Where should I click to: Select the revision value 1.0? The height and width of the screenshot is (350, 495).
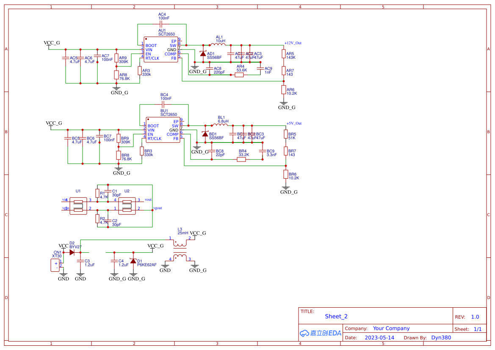click(475, 316)
